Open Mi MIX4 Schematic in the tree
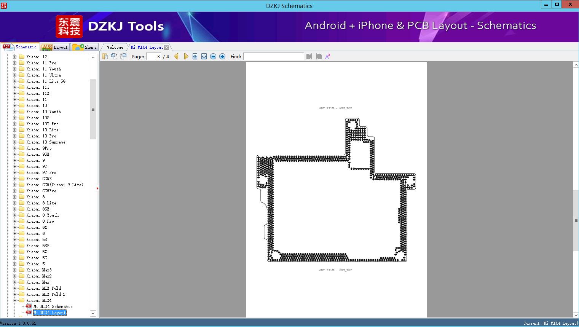Viewport: 579px width, 327px height. coord(53,306)
